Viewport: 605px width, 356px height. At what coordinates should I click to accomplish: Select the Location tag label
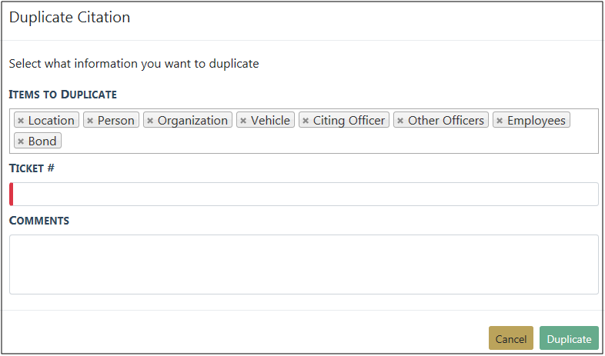(52, 121)
